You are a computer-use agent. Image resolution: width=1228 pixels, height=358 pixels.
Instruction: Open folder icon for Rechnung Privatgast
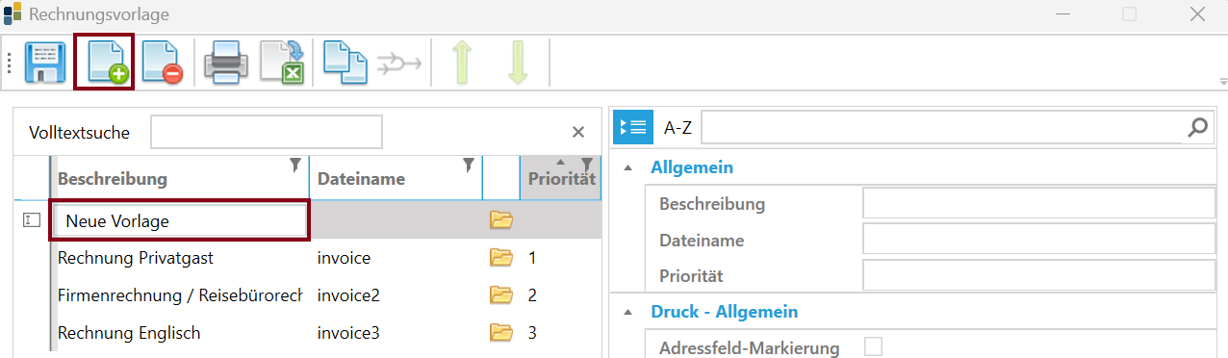[x=500, y=258]
